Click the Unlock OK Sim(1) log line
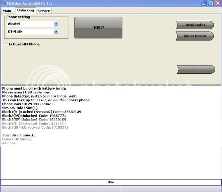Screen dimensions: 222x192 point(17,139)
